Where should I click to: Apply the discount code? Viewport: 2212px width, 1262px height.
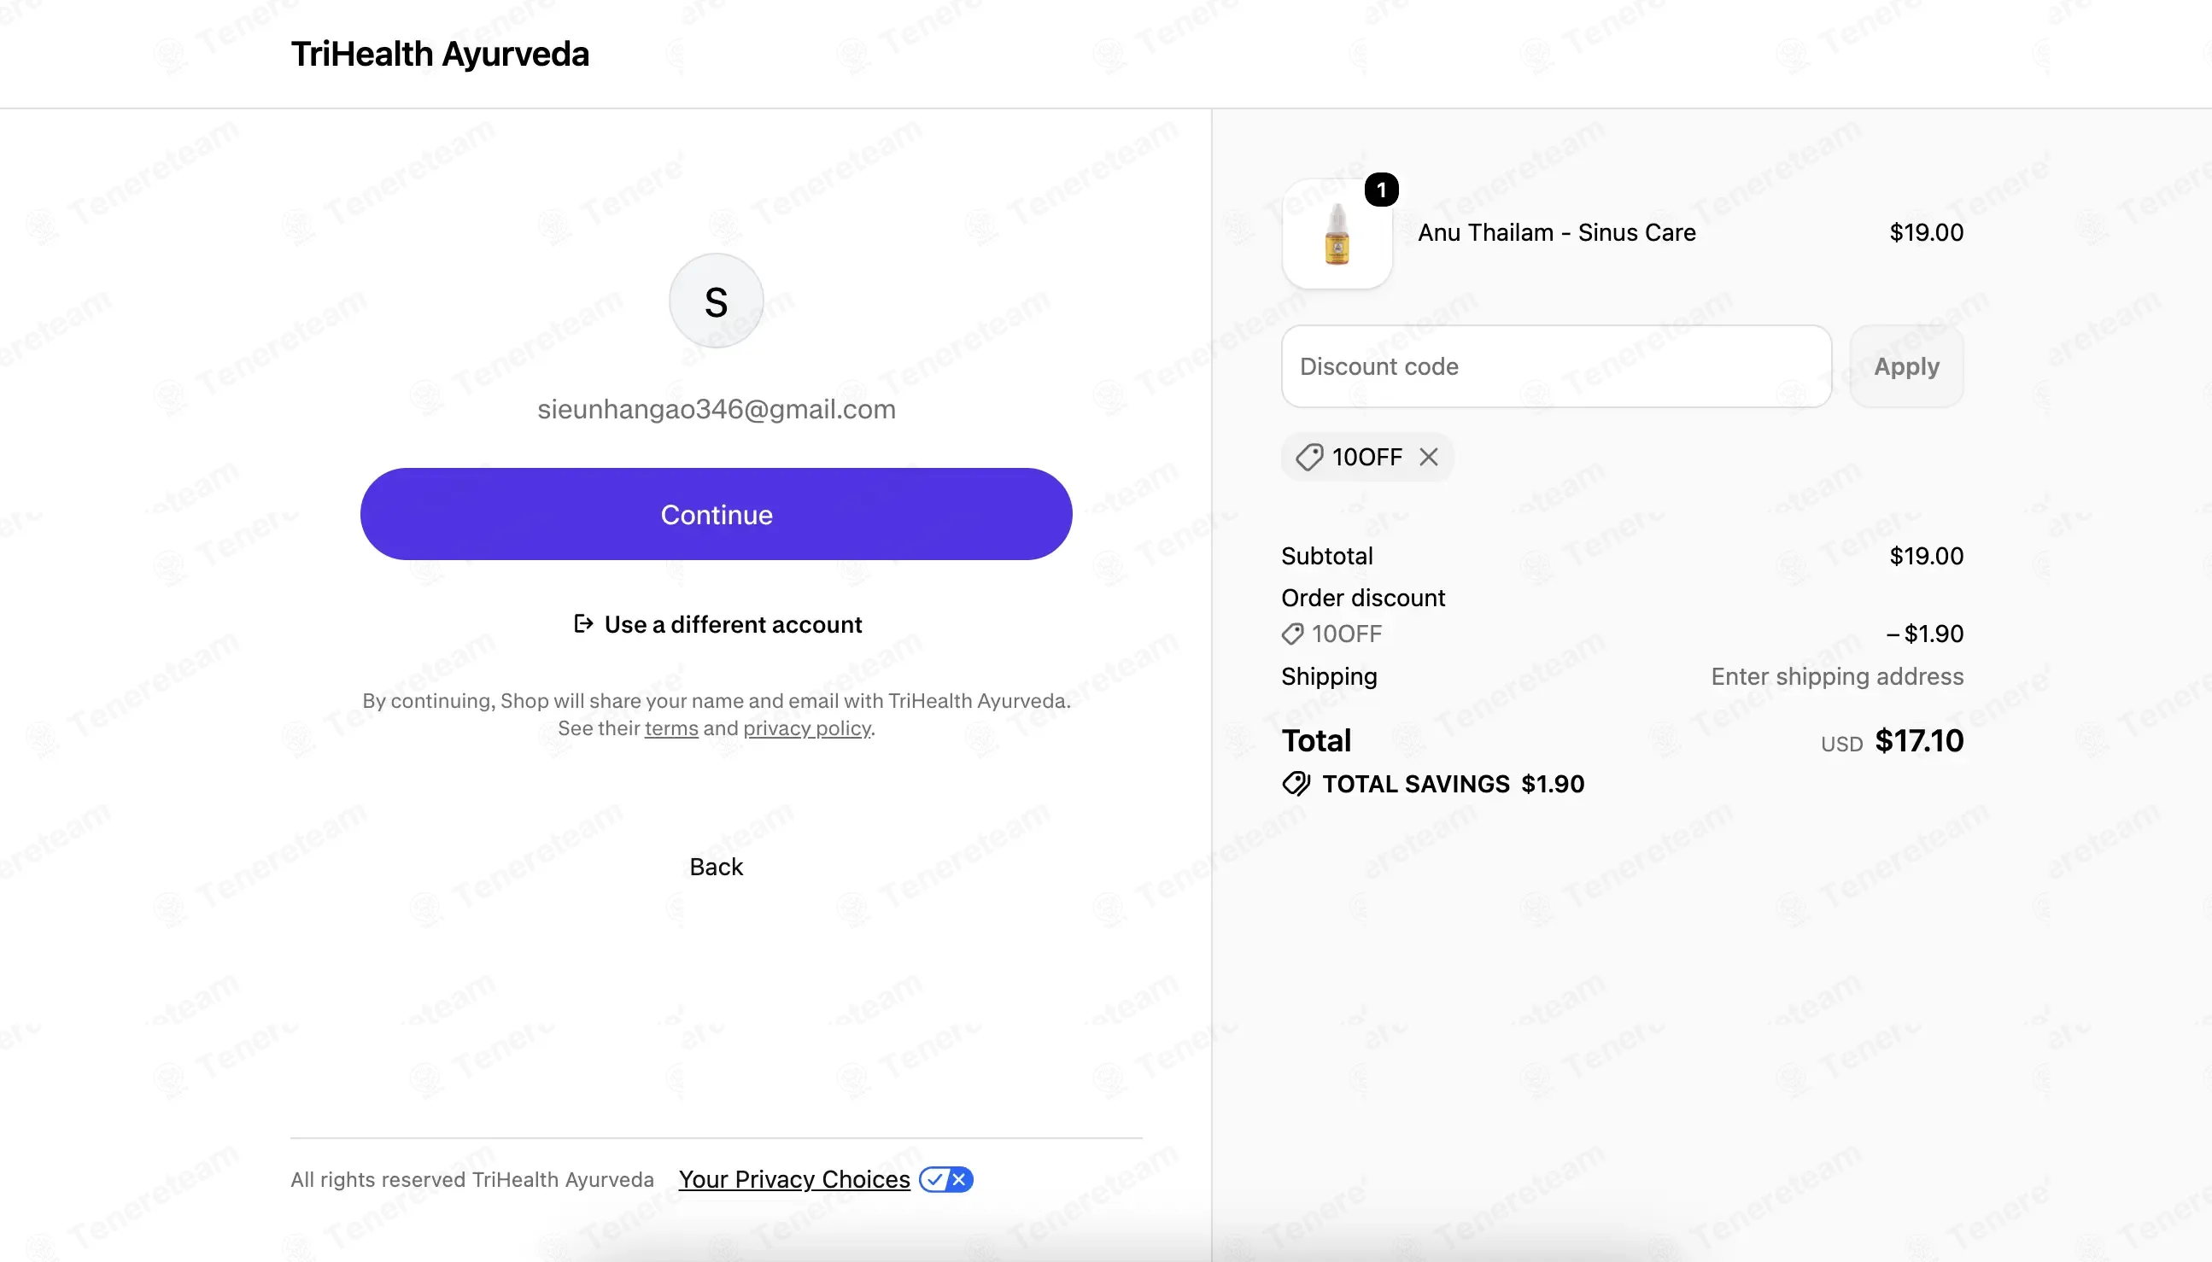1906,366
